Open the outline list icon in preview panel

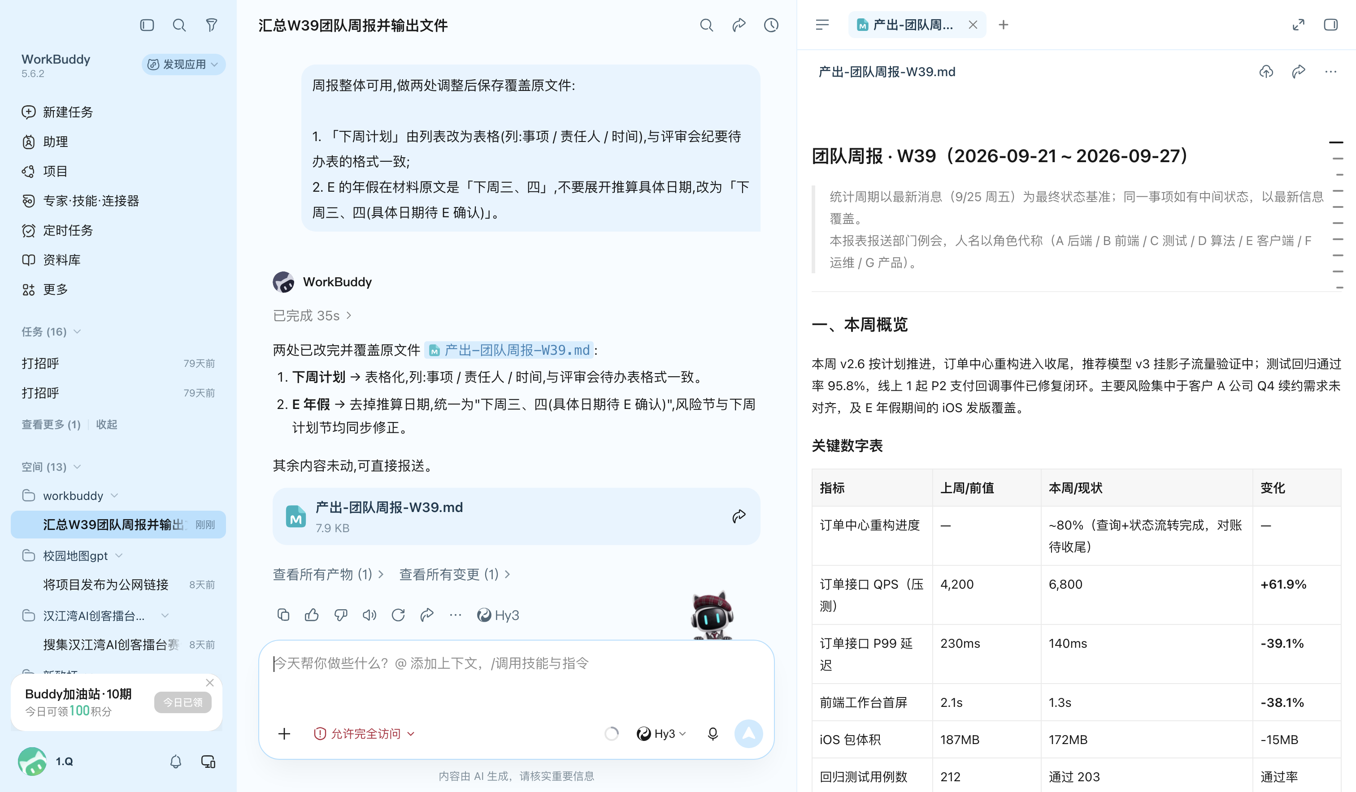(822, 25)
